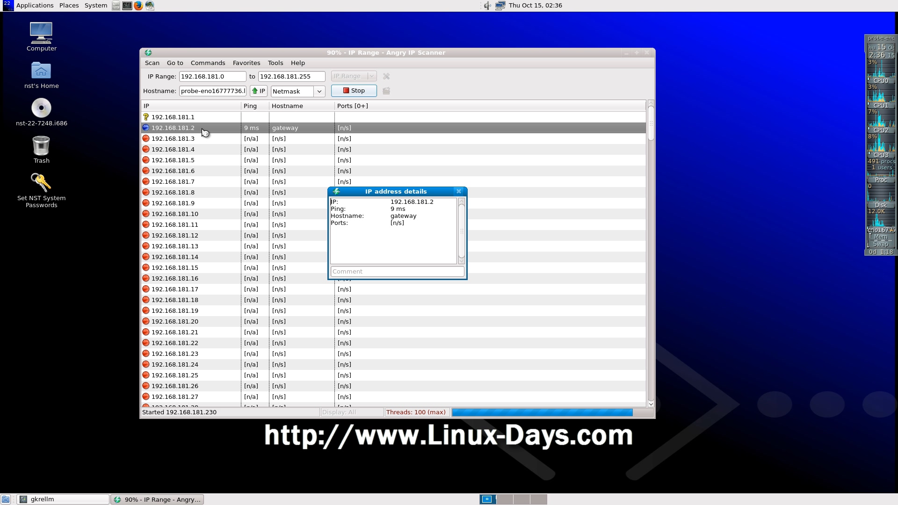Click Started 192.168.181.230 status text
The height and width of the screenshot is (505, 898).
click(x=180, y=412)
